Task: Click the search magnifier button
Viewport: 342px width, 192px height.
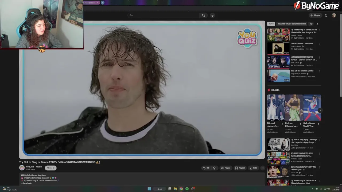Action: (203, 15)
